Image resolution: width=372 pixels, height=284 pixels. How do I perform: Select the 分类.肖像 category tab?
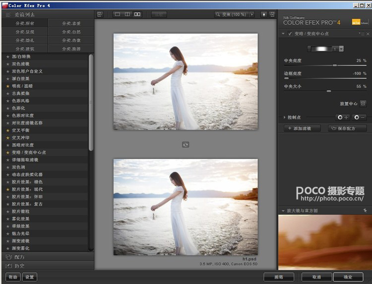click(71, 40)
